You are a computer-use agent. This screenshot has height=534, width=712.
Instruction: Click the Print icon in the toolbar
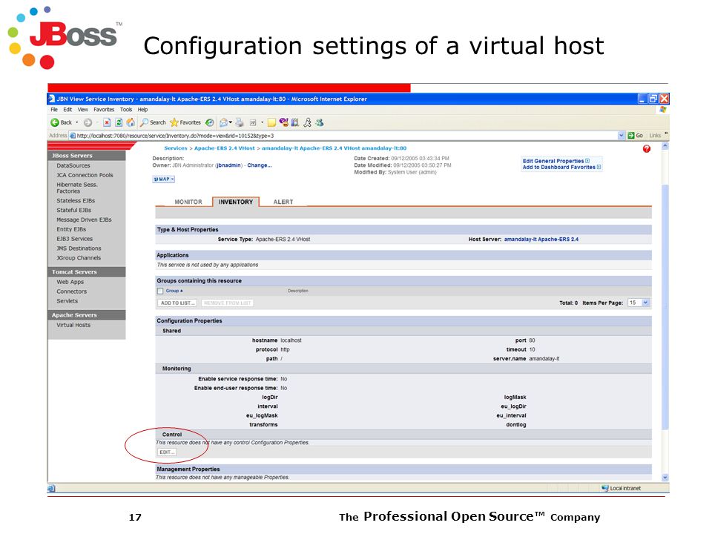coord(240,122)
